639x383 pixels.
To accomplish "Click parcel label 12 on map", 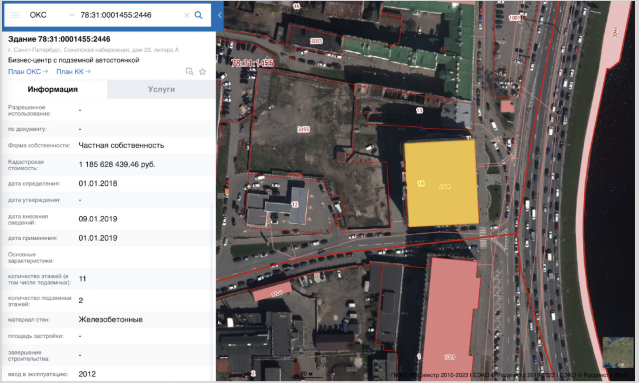I will 295,204.
